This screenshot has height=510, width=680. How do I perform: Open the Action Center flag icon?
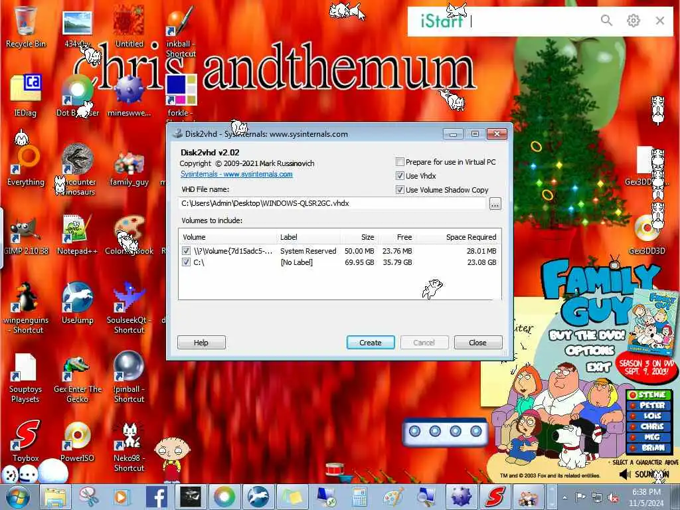[x=580, y=497]
